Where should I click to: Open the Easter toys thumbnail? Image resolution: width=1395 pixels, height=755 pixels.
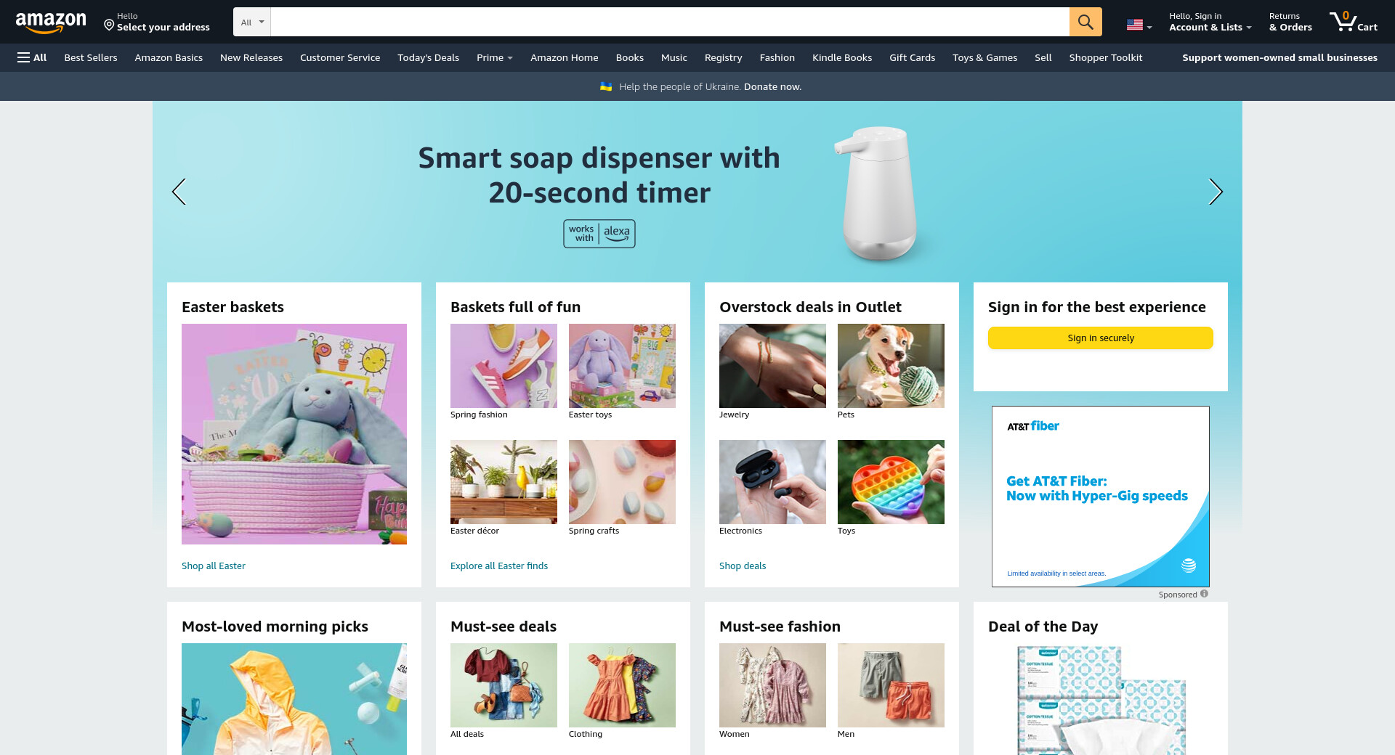622,366
